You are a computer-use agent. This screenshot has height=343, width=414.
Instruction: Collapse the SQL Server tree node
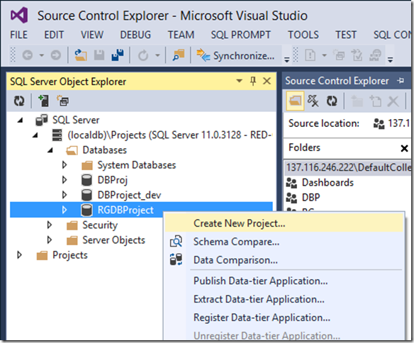pos(21,120)
